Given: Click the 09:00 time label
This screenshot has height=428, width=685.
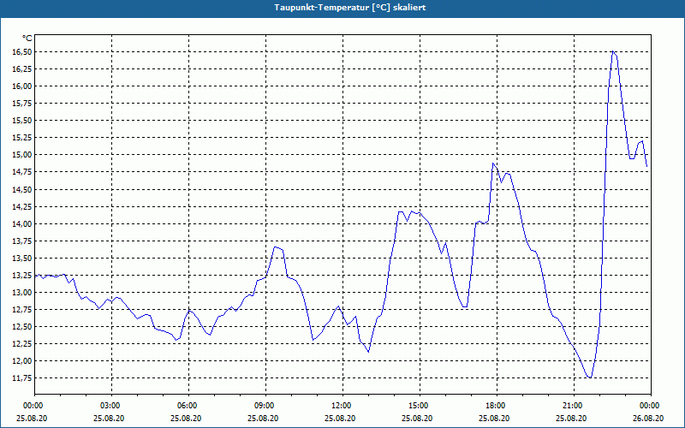Looking at the screenshot, I should [263, 406].
